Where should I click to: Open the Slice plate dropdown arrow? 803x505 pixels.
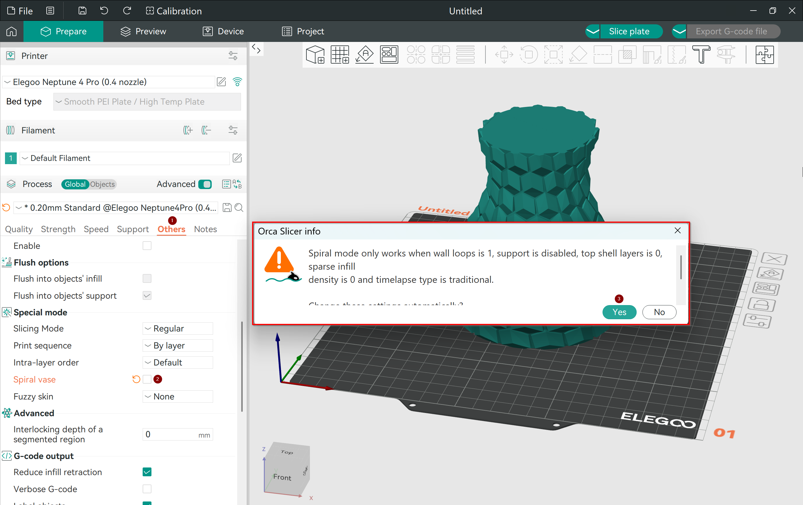[x=593, y=31]
